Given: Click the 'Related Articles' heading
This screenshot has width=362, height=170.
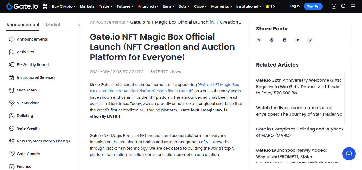Looking at the screenshot, I should (277, 65).
